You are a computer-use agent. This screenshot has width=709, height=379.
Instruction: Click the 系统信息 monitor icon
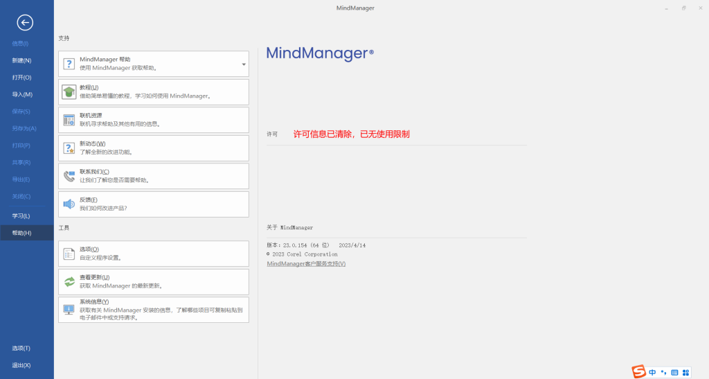click(69, 310)
